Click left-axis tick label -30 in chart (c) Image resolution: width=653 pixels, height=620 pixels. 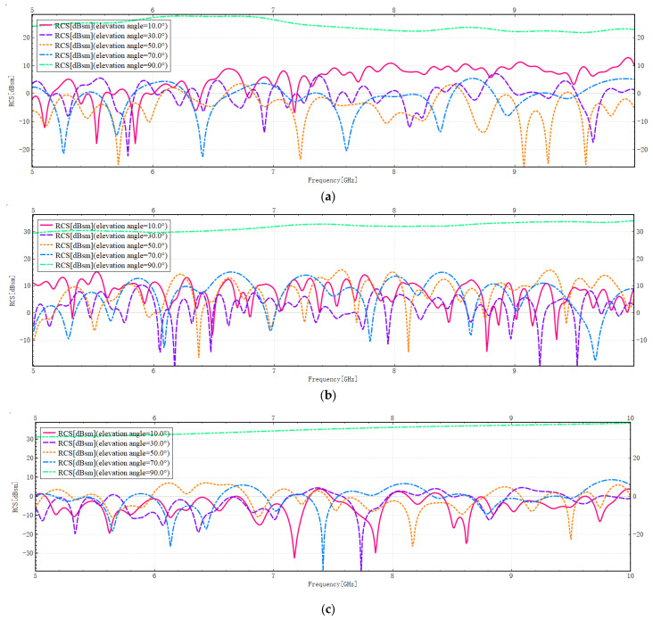(x=29, y=553)
